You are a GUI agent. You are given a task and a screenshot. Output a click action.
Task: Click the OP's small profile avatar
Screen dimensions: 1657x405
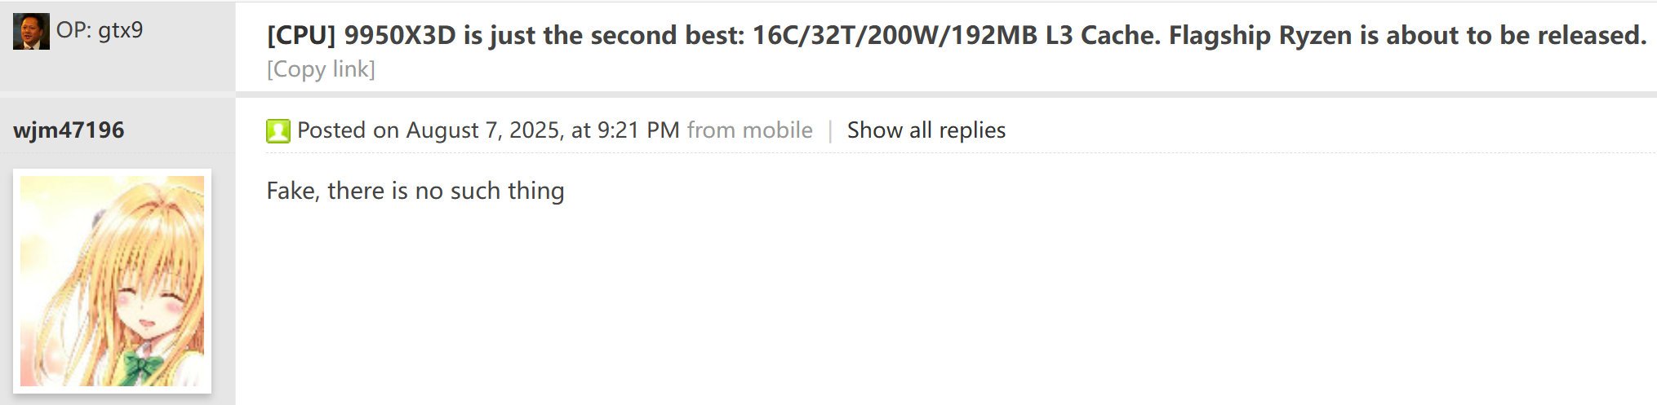point(31,32)
